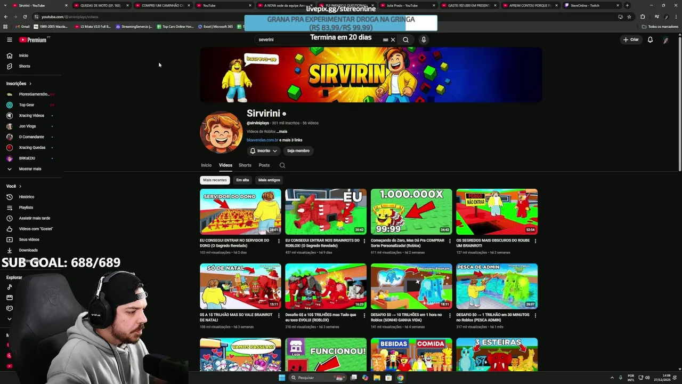Image resolution: width=682 pixels, height=384 pixels.
Task: Show hidden system tray icons
Action: (612, 378)
